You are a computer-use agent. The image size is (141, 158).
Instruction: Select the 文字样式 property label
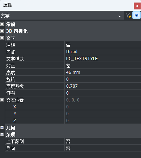coord(15,59)
